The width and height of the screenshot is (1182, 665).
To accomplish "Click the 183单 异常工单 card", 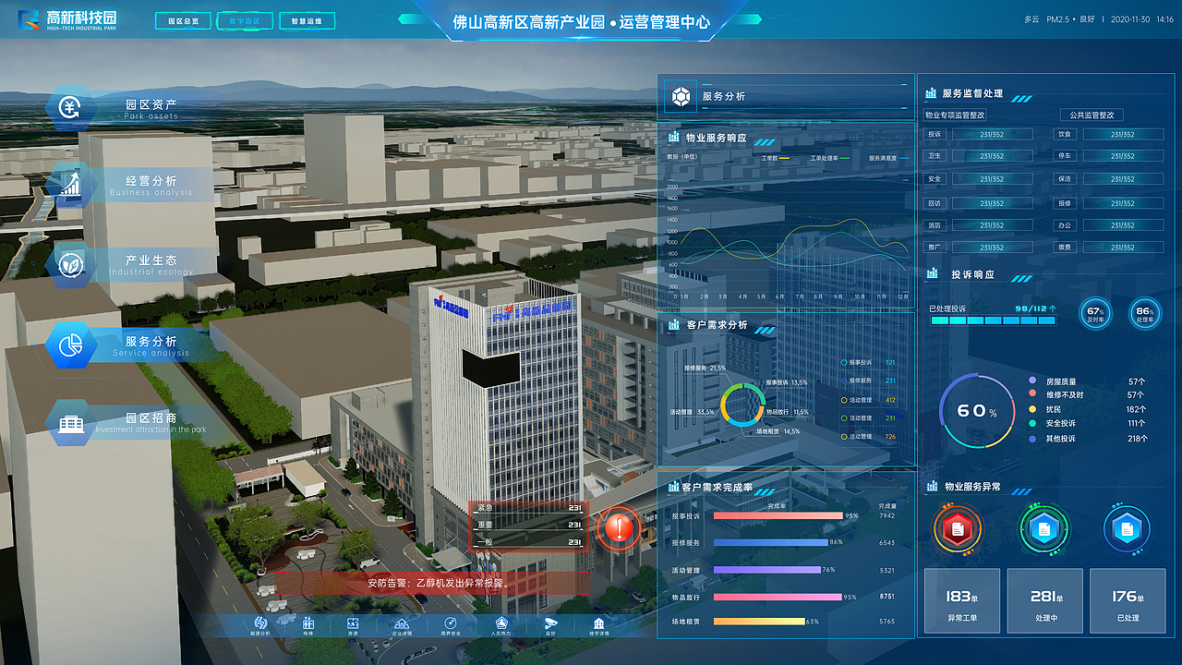I will click(961, 600).
